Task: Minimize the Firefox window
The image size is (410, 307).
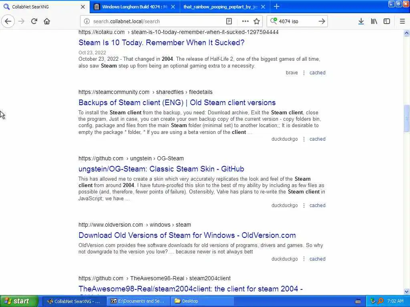Action: tap(391, 4)
